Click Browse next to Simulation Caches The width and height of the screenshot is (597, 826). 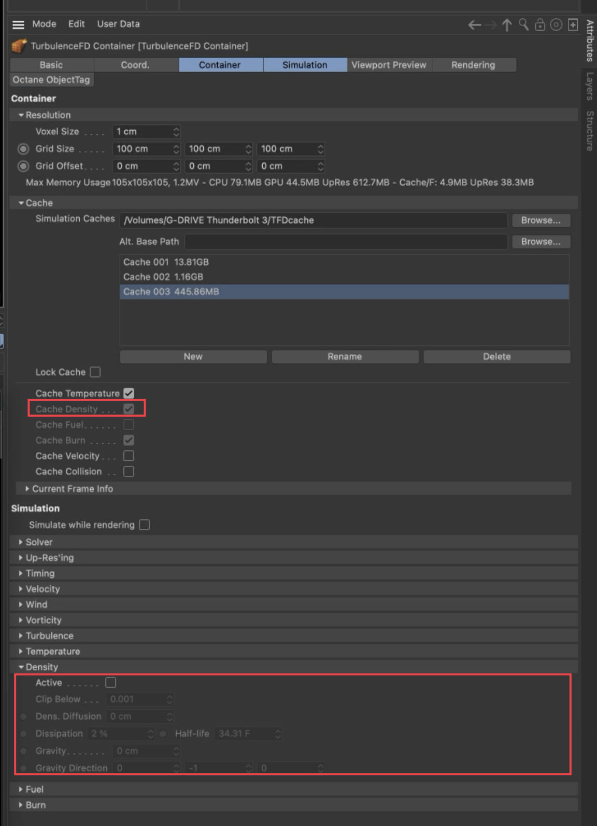(x=541, y=220)
